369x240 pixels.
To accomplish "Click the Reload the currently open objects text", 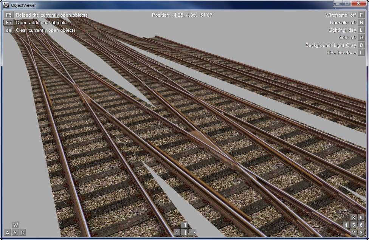I will (51, 15).
